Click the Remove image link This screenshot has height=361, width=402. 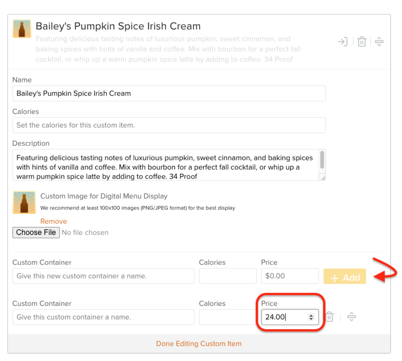(54, 221)
